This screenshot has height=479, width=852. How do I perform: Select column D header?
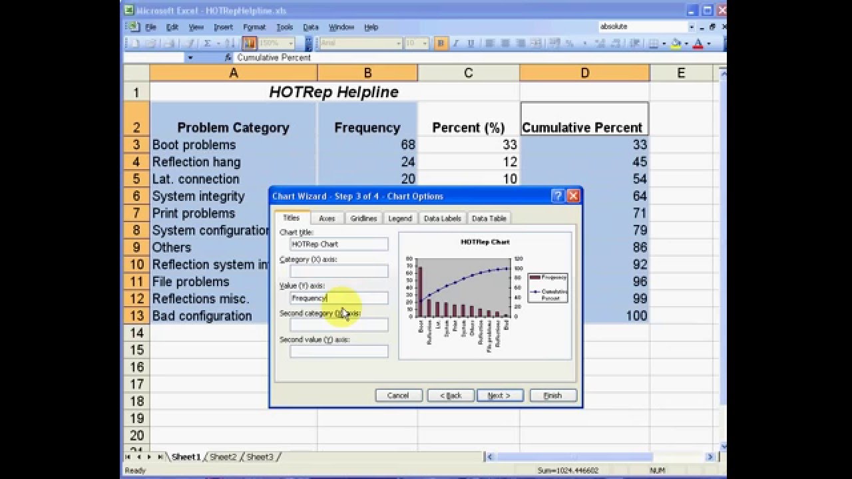point(584,73)
